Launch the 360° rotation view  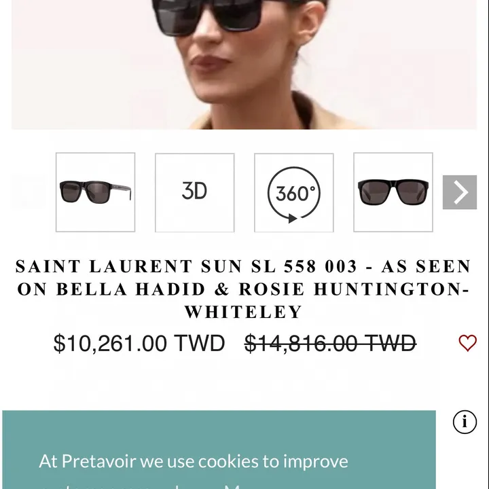(x=294, y=193)
